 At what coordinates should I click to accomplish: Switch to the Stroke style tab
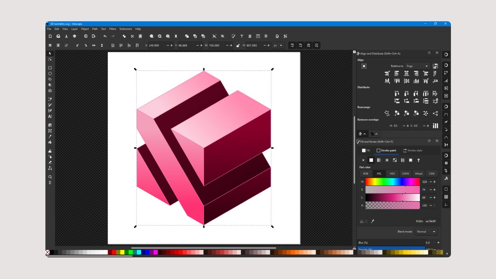(413, 150)
